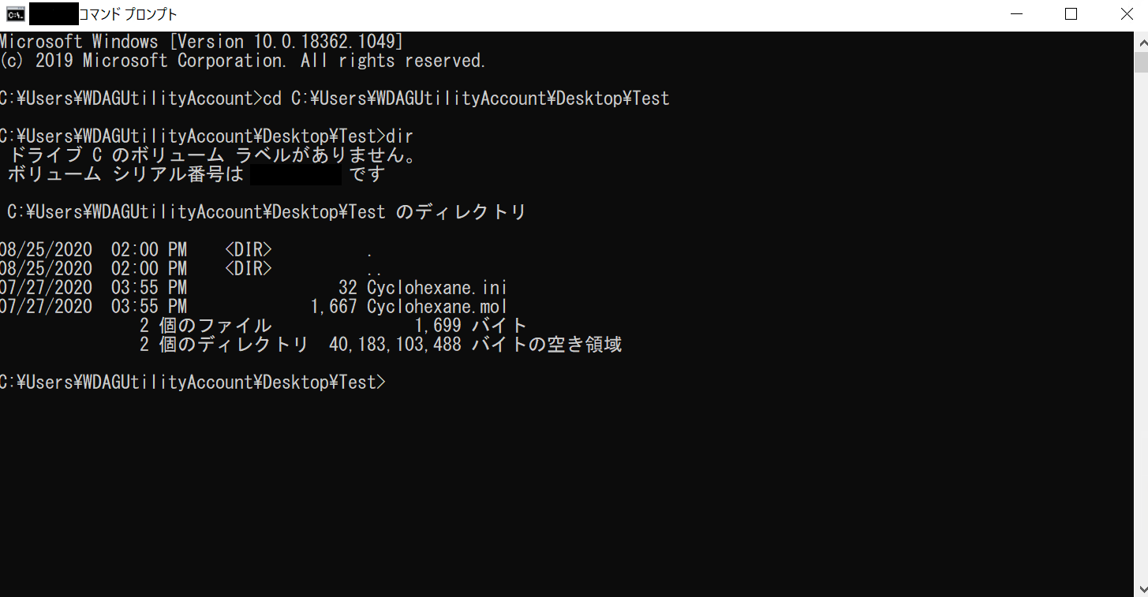Click the Cyclohexane.ini file name
Viewport: 1148px width, 597px height.
(437, 288)
